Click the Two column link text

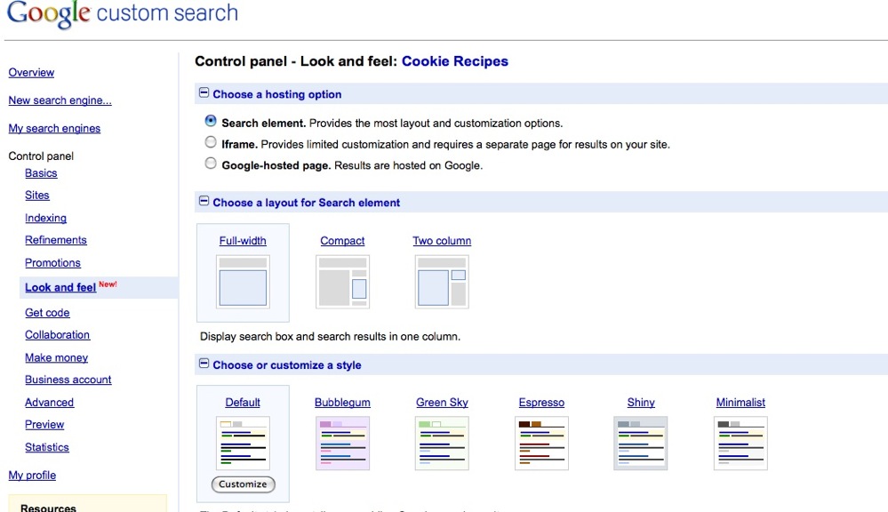(442, 241)
